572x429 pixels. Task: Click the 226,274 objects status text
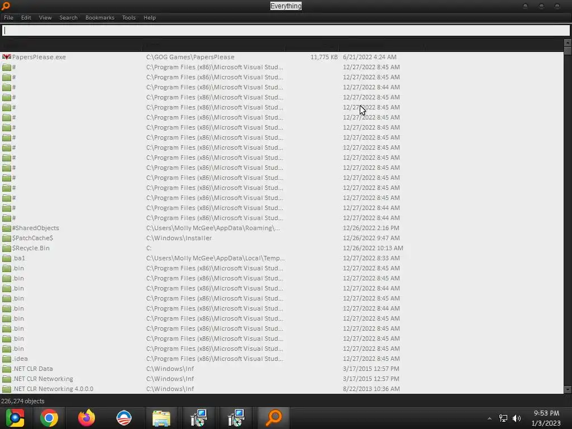coord(22,401)
